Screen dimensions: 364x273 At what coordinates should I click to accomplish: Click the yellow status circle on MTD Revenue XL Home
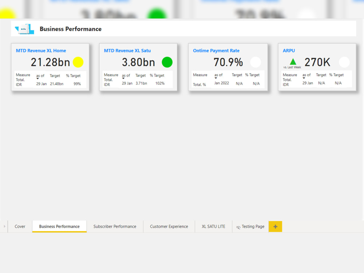78,62
